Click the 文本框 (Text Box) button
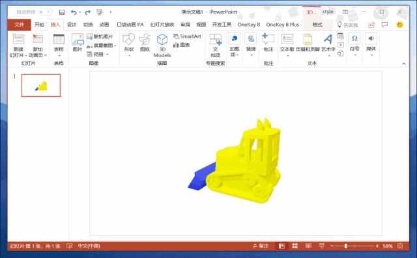Image resolution: width=417 pixels, height=258 pixels. (x=287, y=45)
